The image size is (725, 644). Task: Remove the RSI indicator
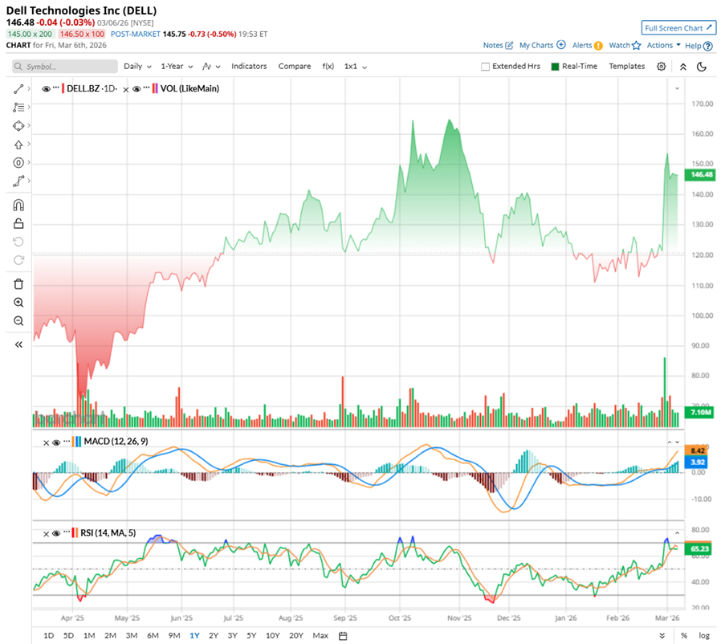click(47, 534)
